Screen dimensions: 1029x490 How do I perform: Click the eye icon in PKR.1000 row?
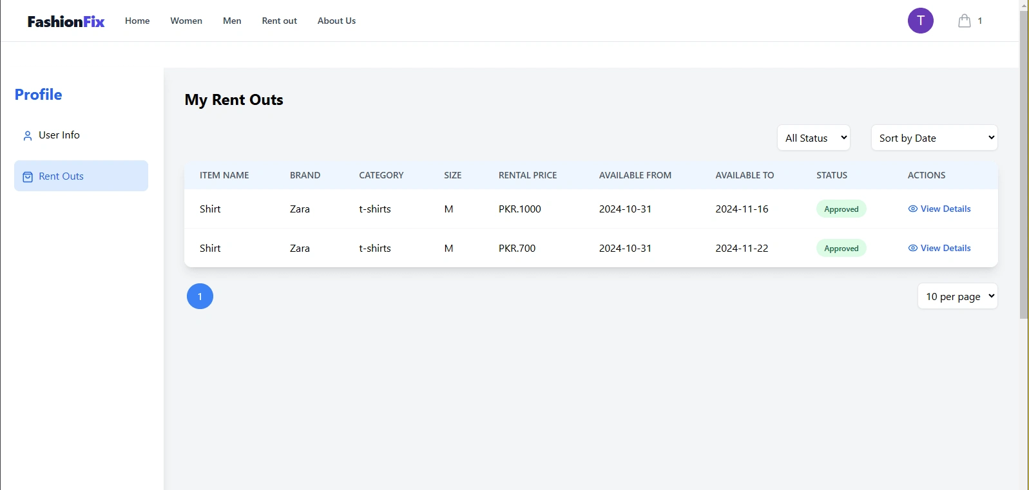point(912,209)
